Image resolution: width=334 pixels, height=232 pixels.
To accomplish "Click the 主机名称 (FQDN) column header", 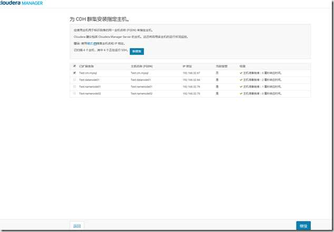I will tap(142, 66).
